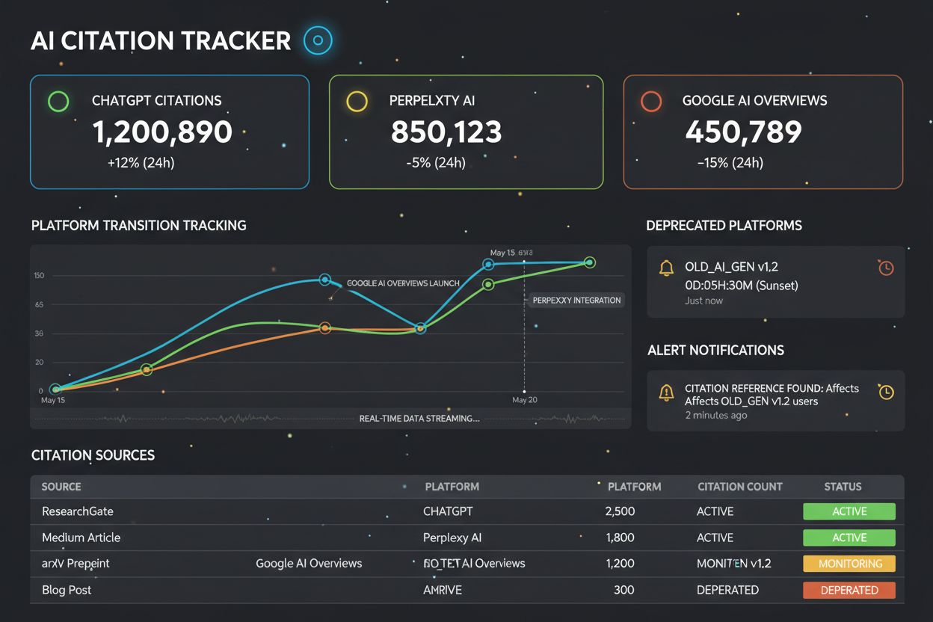
Task: Toggle DEPERATED status on the Blog Post row
Action: point(849,590)
